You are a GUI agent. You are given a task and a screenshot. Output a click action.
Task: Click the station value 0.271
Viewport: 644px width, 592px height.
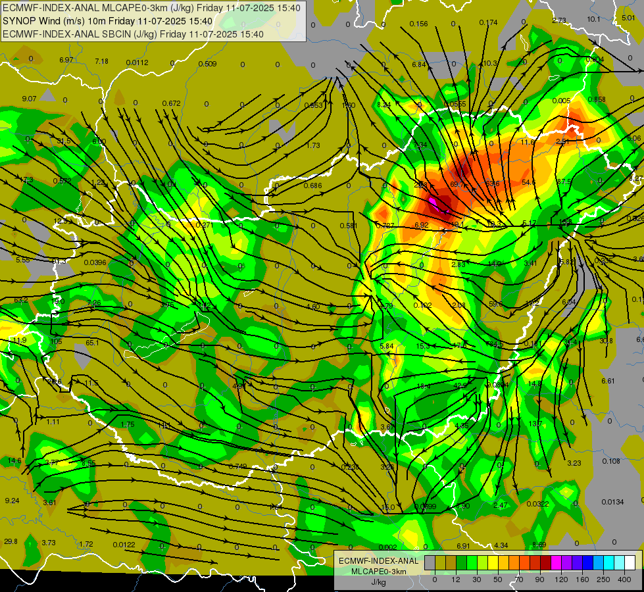204,225
